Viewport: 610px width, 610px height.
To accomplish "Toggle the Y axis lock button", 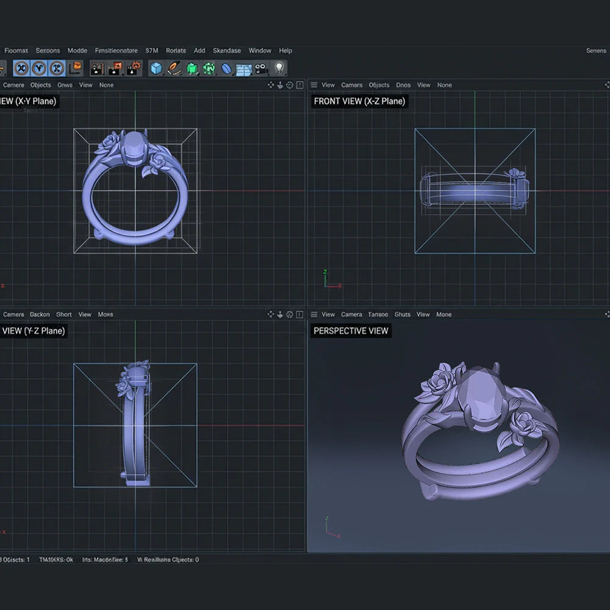I will point(40,68).
